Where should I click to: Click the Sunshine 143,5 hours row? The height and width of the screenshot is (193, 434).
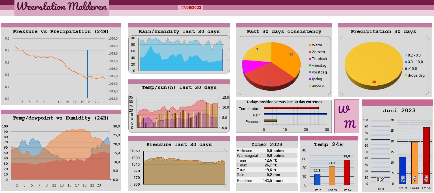pos(267,181)
